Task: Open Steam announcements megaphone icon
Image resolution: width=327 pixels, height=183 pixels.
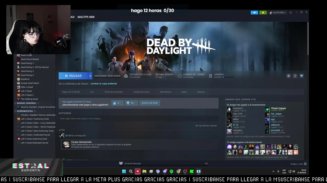Action: [254, 12]
